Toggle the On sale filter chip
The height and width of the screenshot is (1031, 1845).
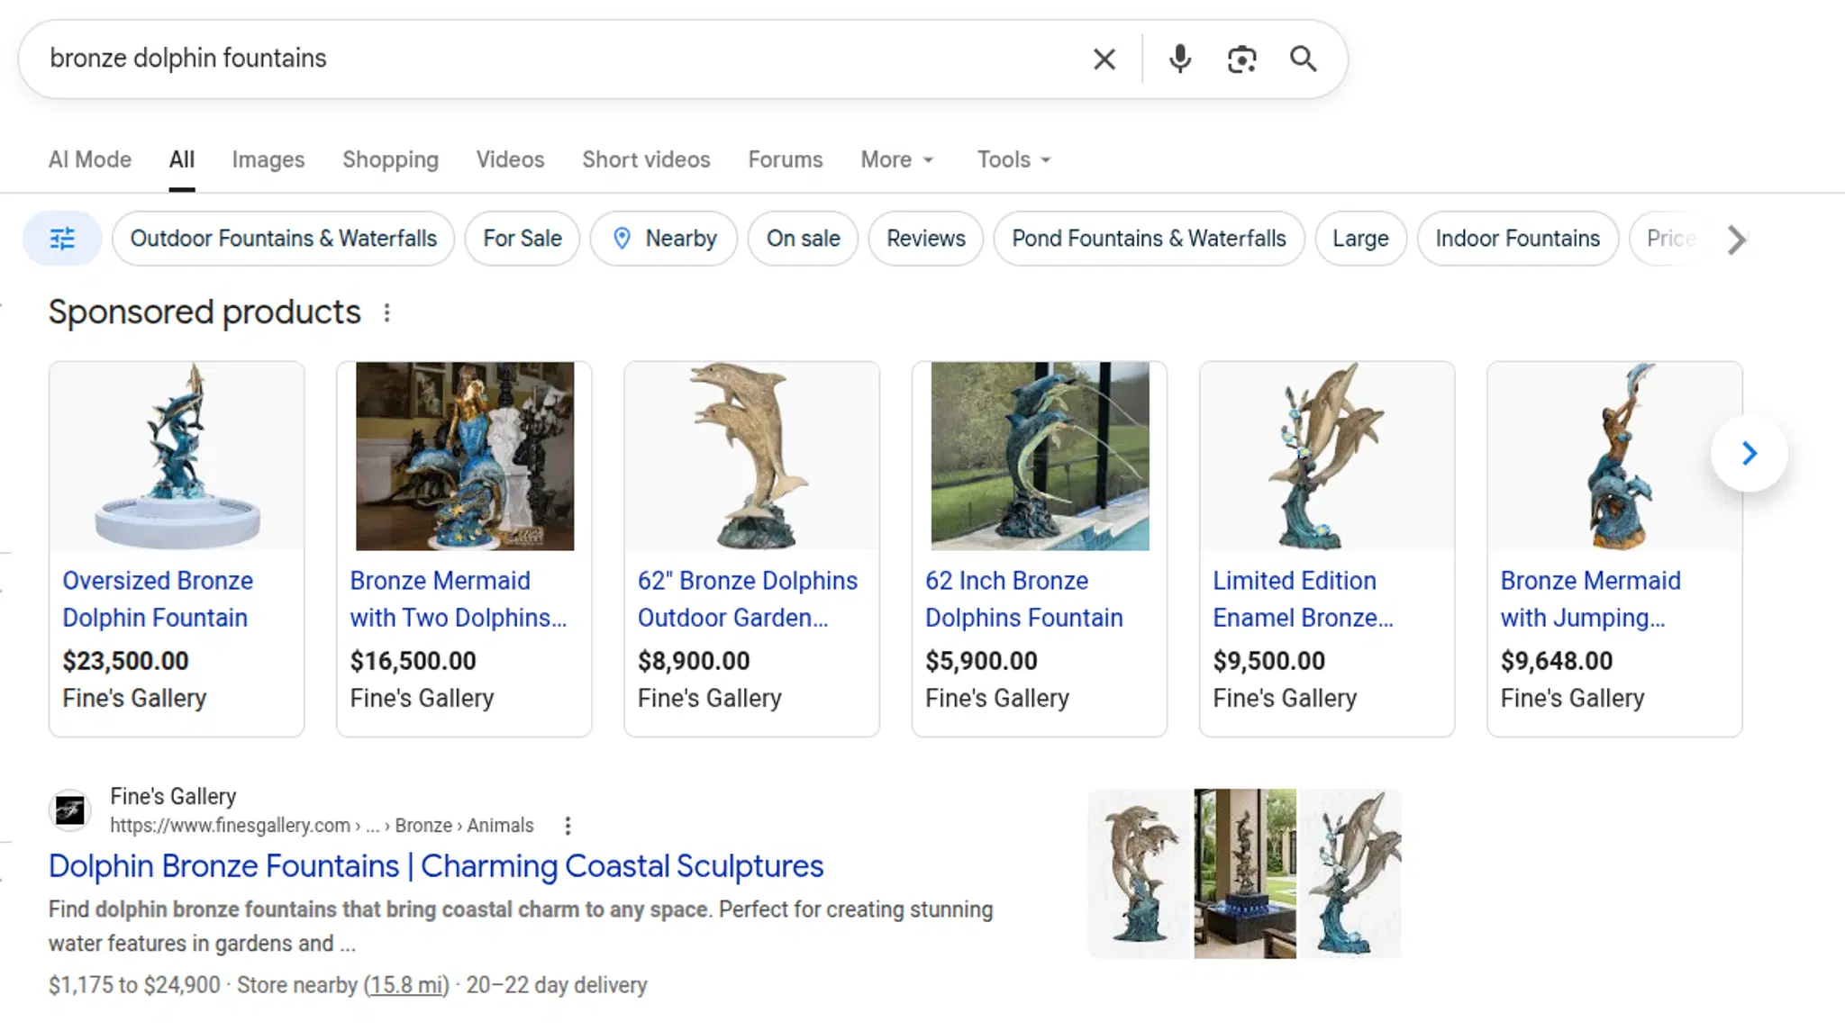click(x=802, y=239)
